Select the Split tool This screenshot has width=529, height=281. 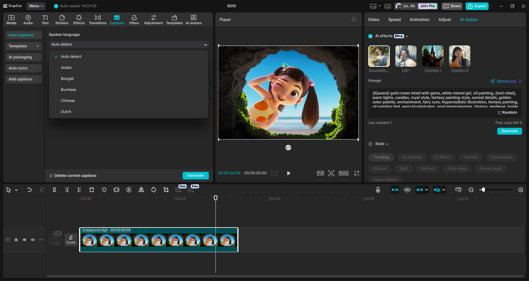tap(54, 190)
